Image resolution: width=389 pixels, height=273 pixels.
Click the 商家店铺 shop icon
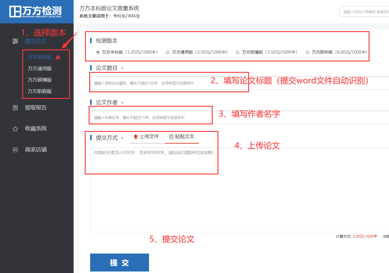click(15, 150)
